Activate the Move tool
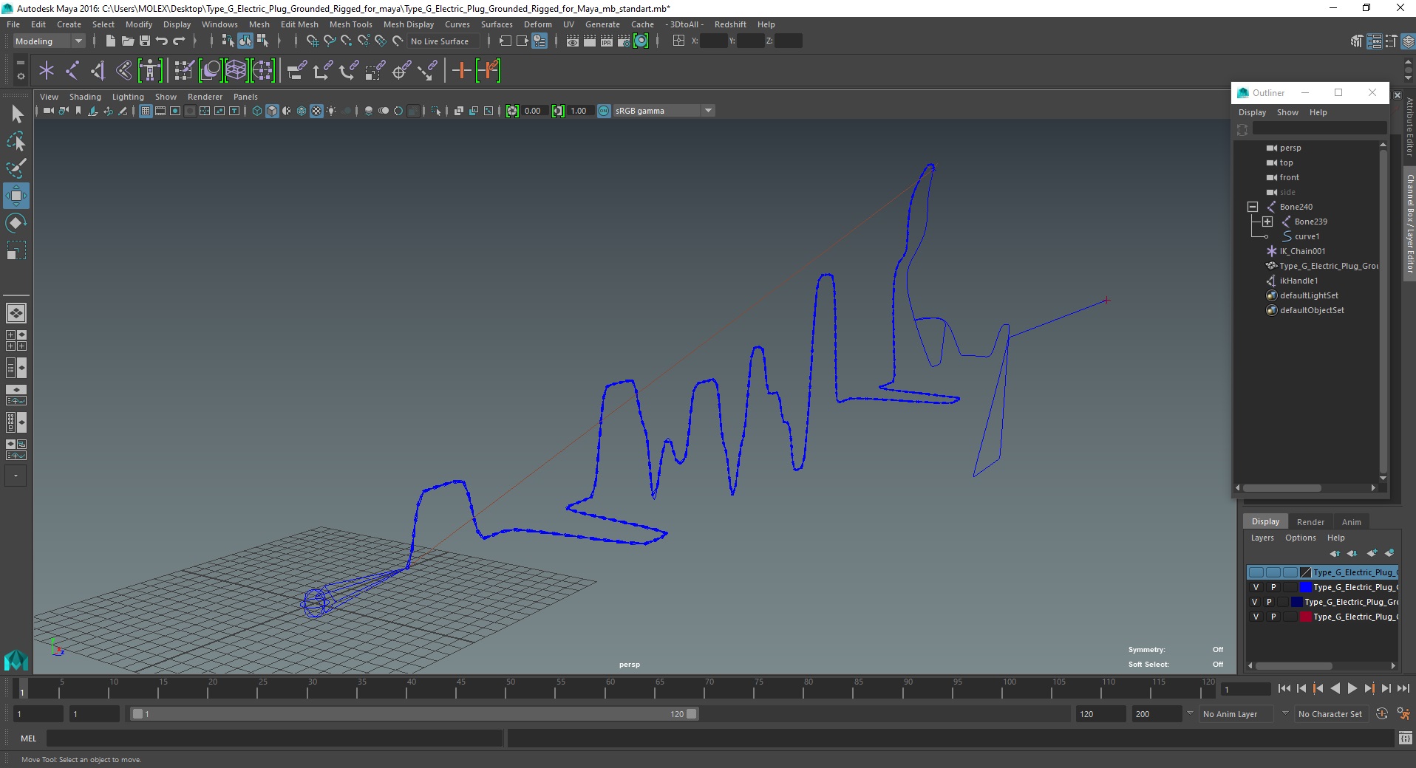Viewport: 1416px width, 768px height. pos(16,196)
